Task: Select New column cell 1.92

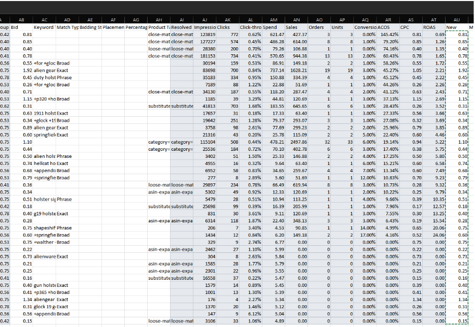Action: tap(457, 70)
